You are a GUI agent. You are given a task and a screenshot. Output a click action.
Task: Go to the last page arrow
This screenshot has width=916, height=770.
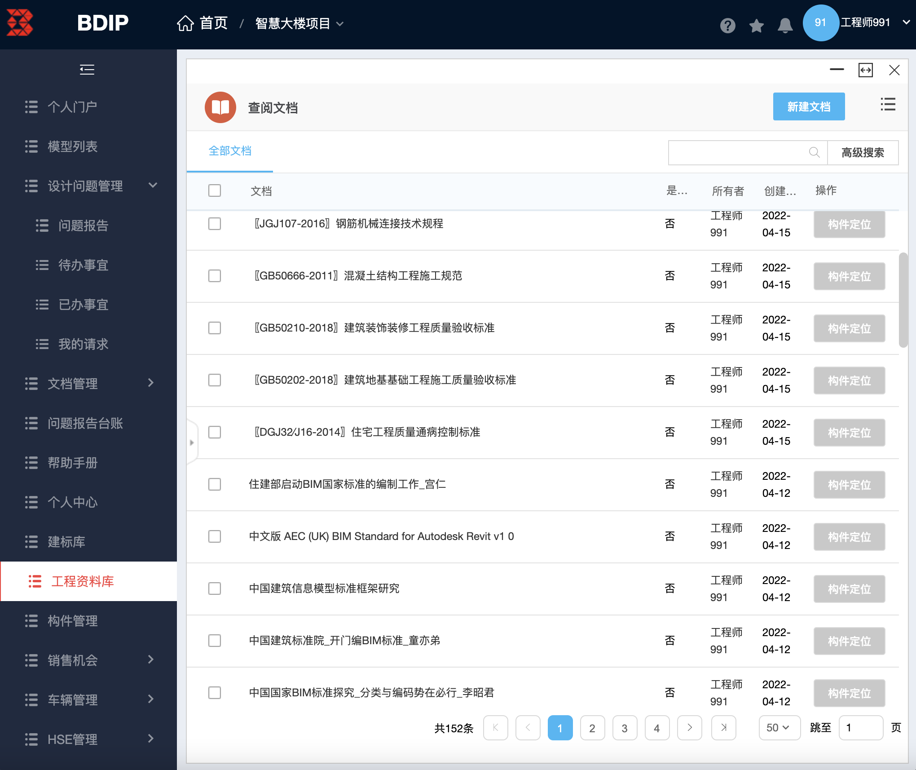point(723,728)
